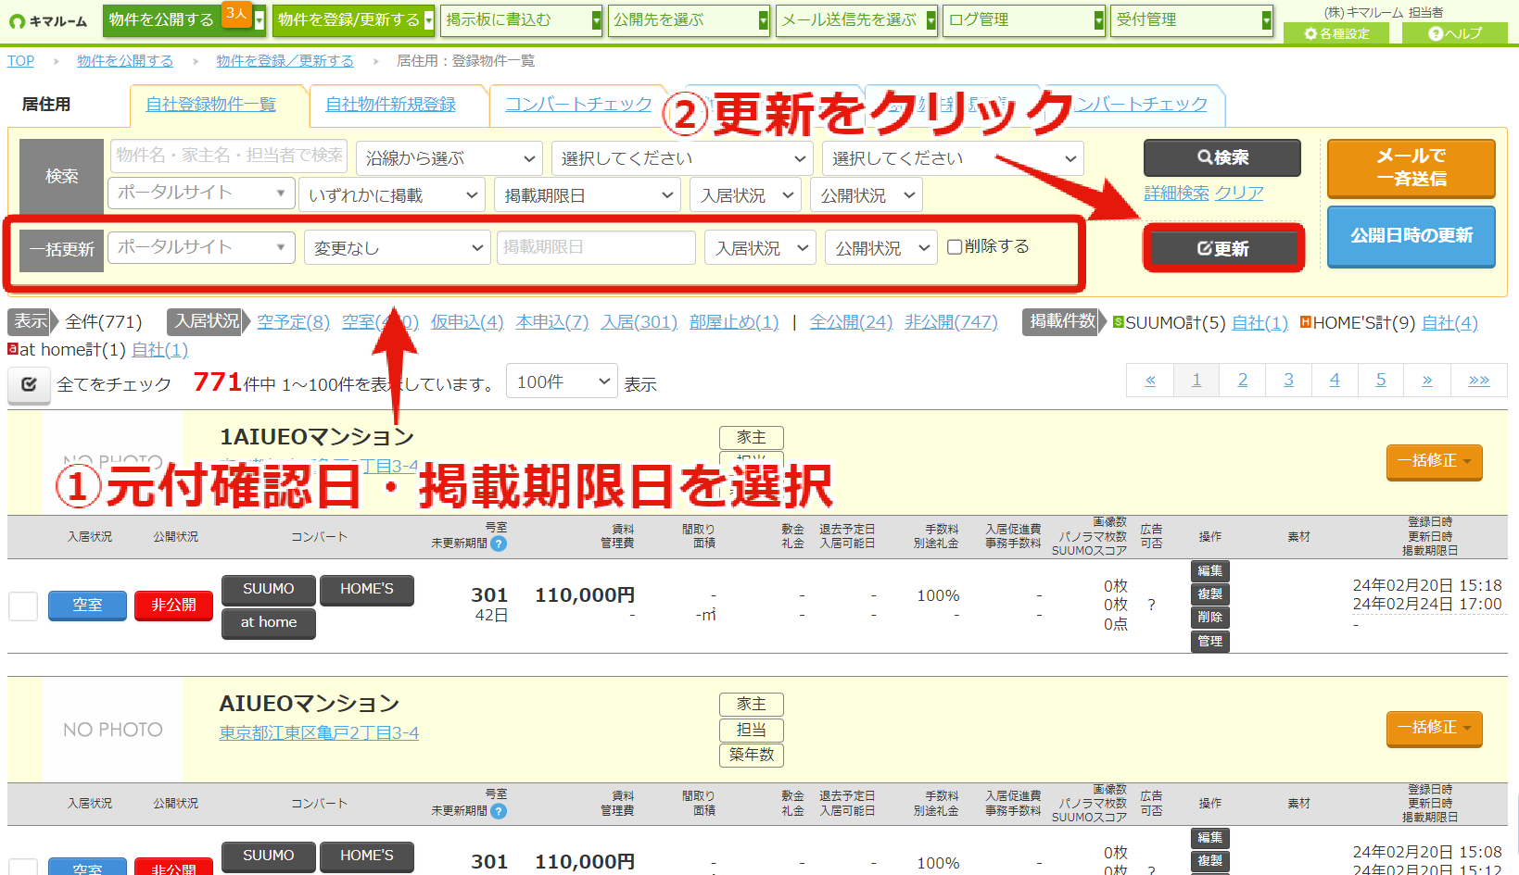Screen dimensions: 1519x875
Task: Open first コンバートチェック tab
Action: [578, 105]
